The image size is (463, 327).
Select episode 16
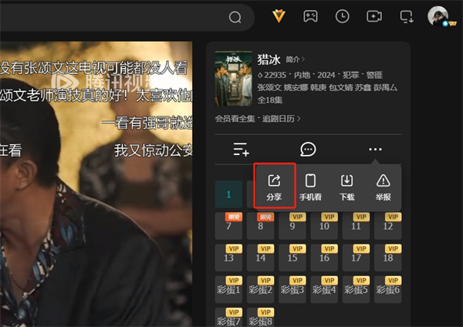324,258
